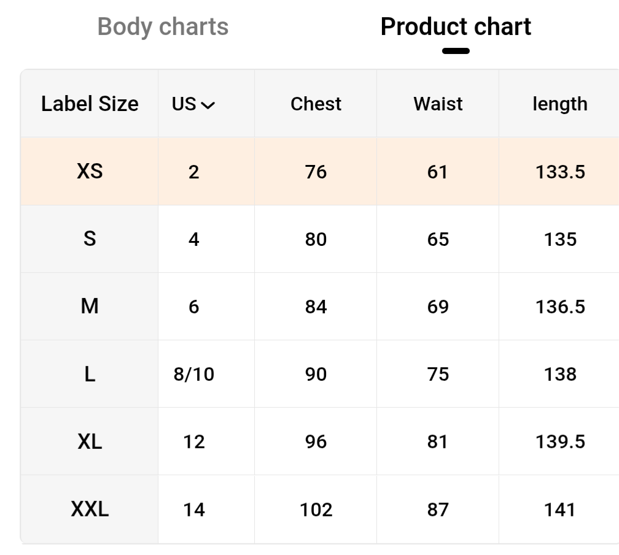Click the Label Size column header
619x555 pixels.
coord(90,104)
